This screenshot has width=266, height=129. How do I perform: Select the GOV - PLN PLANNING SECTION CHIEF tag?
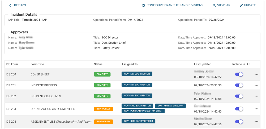click(143, 111)
